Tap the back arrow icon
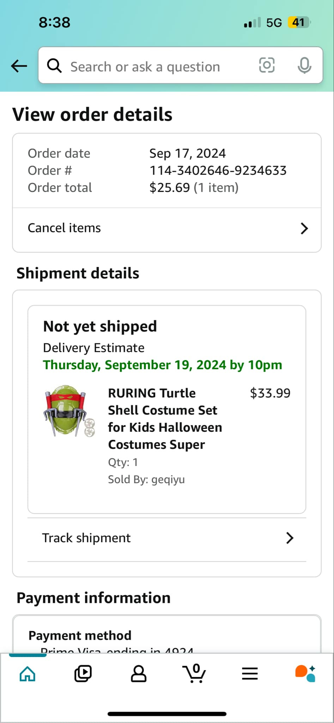The height and width of the screenshot is (723, 334). [19, 66]
